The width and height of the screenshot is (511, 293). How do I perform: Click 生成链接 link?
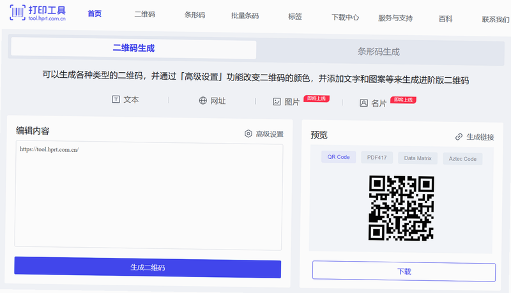click(x=475, y=137)
